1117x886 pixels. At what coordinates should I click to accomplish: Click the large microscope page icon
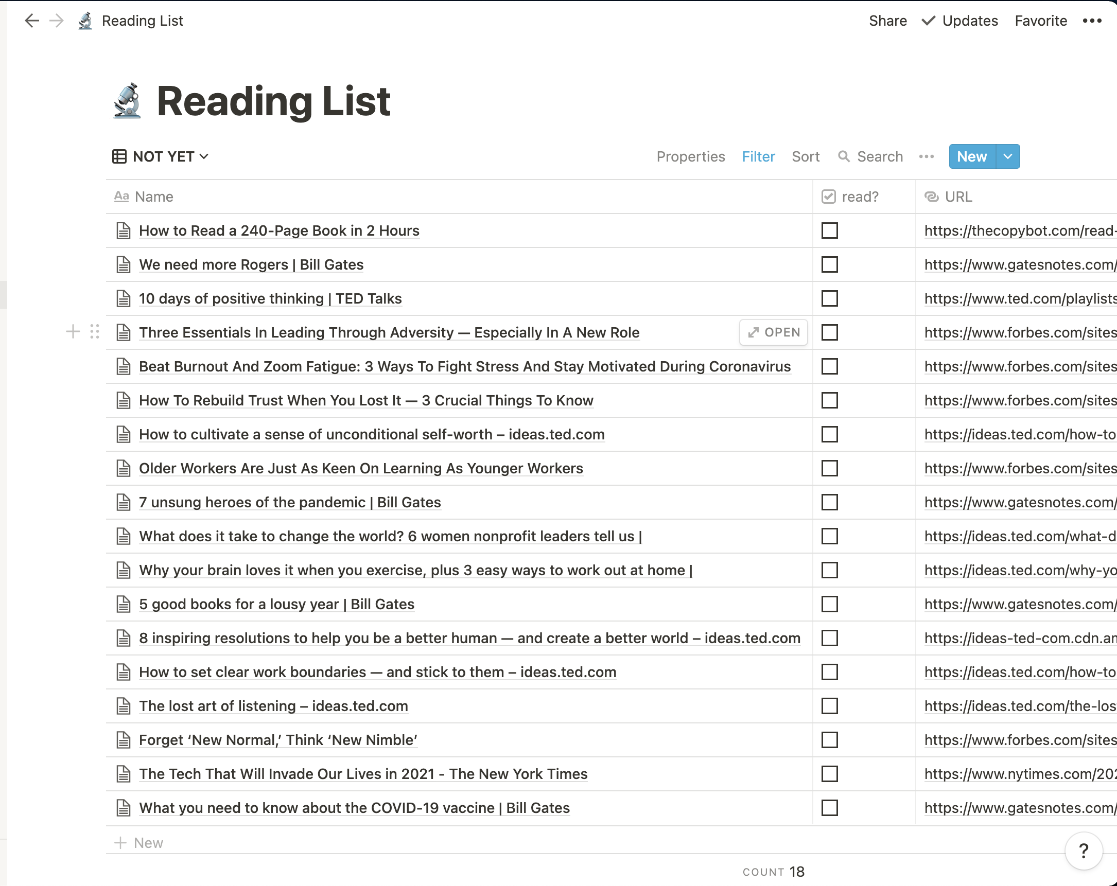point(128,101)
